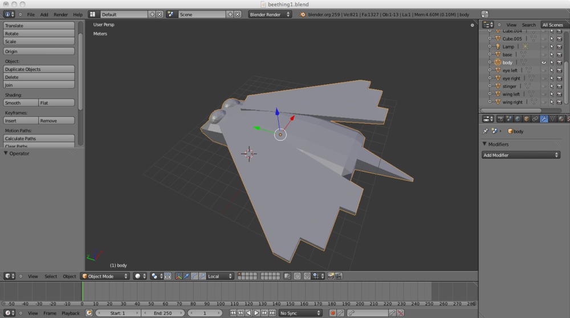Viewport: 570px width, 318px height.
Task: Click the Object constraints chain tab
Action: click(535, 119)
